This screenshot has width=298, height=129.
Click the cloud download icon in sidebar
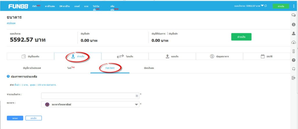pyautogui.click(x=293, y=43)
